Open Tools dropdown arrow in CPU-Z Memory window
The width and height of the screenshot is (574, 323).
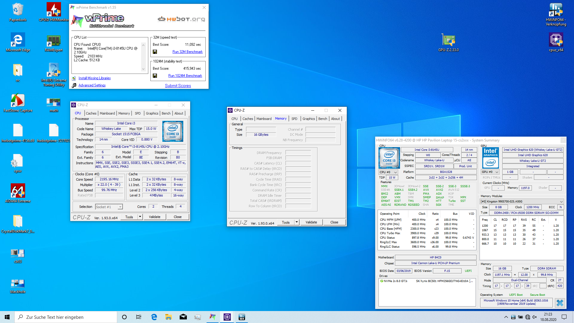(296, 222)
